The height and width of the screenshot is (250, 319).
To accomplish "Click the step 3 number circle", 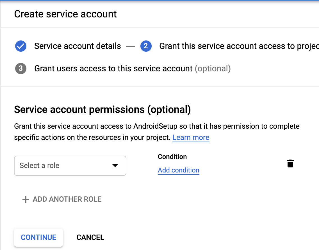I will [x=21, y=69].
